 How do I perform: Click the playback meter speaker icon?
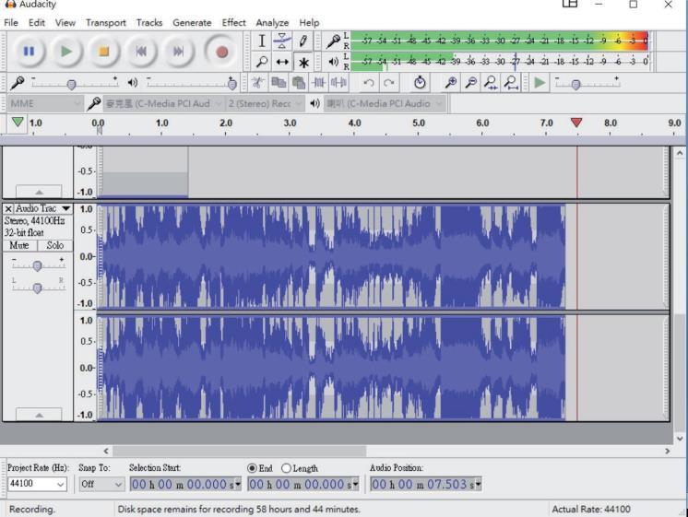(334, 62)
